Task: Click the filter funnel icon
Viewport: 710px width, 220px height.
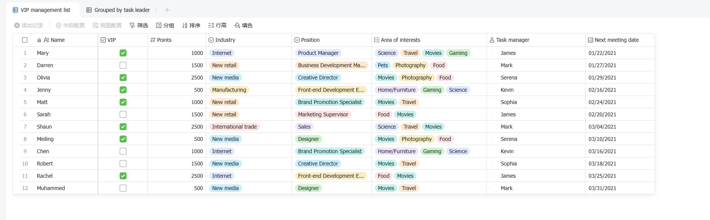Action: point(132,25)
